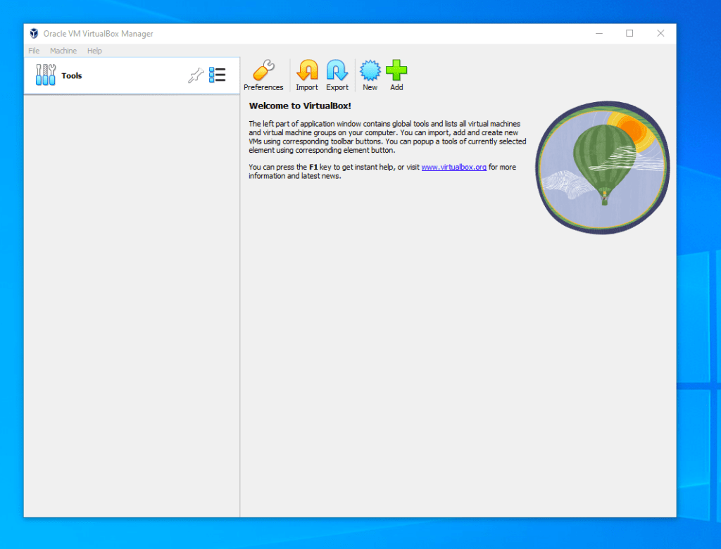Click the empty virtual machine list area
The height and width of the screenshot is (549, 721).
coord(132,303)
